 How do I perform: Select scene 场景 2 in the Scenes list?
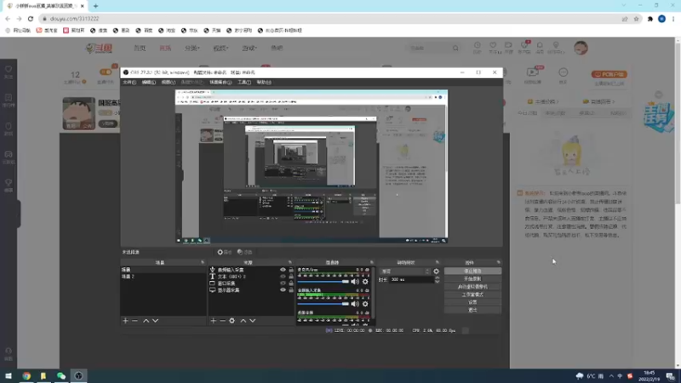(x=163, y=276)
